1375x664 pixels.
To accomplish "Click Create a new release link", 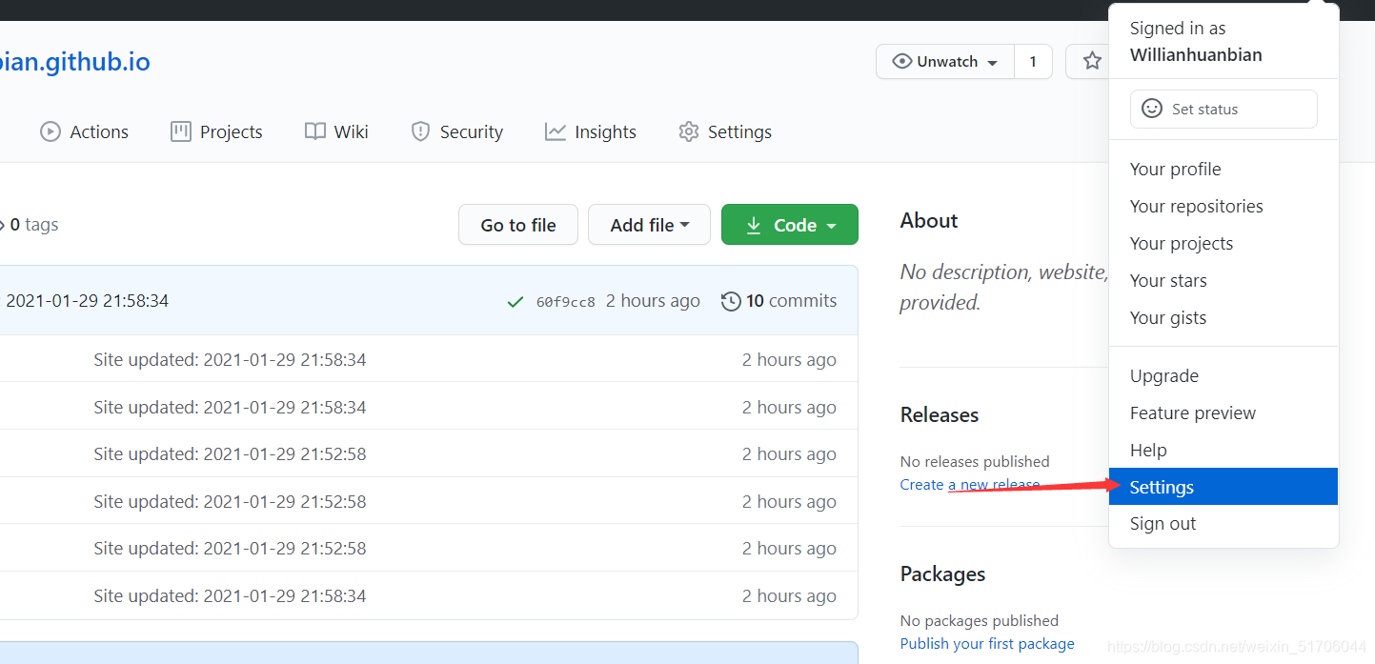I will (970, 484).
